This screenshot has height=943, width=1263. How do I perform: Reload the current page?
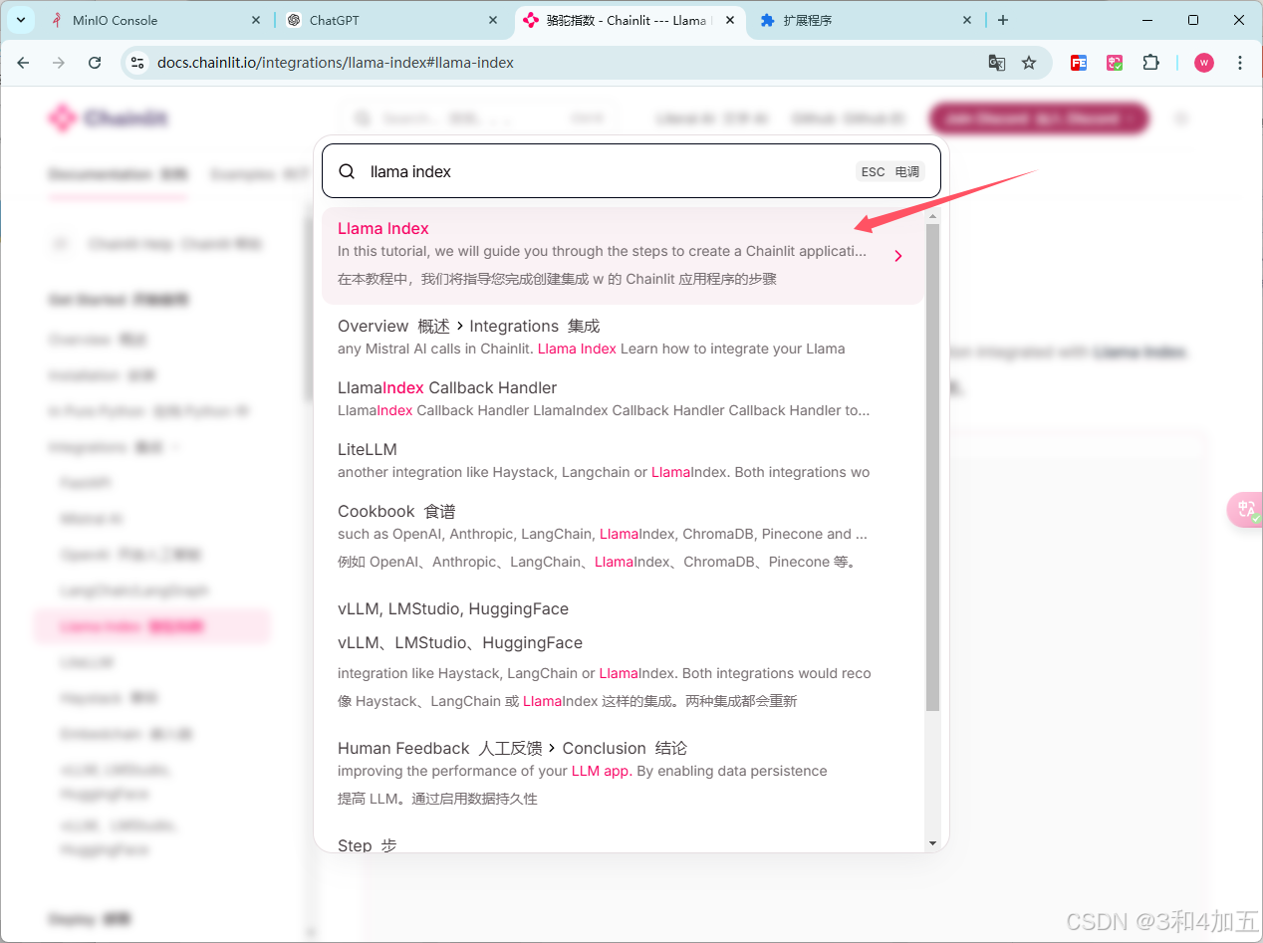tap(95, 63)
